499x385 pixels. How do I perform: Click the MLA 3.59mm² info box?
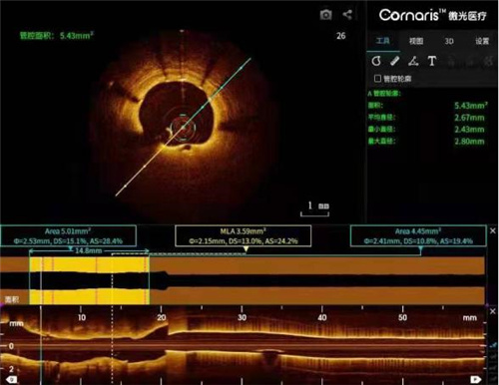[244, 236]
